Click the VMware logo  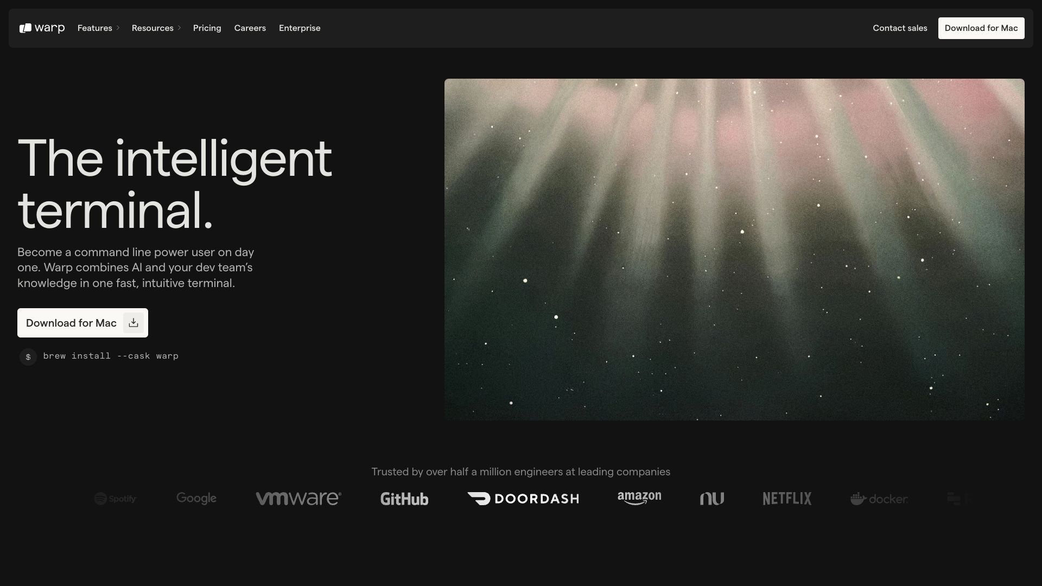[x=298, y=498]
